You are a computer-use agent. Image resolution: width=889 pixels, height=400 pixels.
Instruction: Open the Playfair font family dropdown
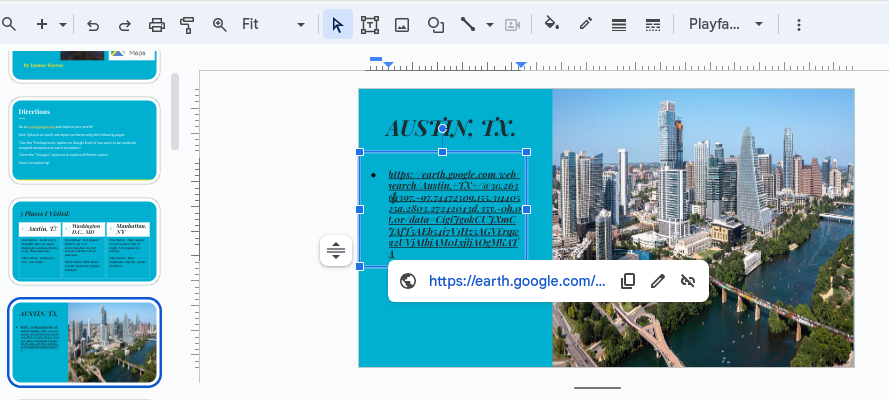pyautogui.click(x=725, y=25)
